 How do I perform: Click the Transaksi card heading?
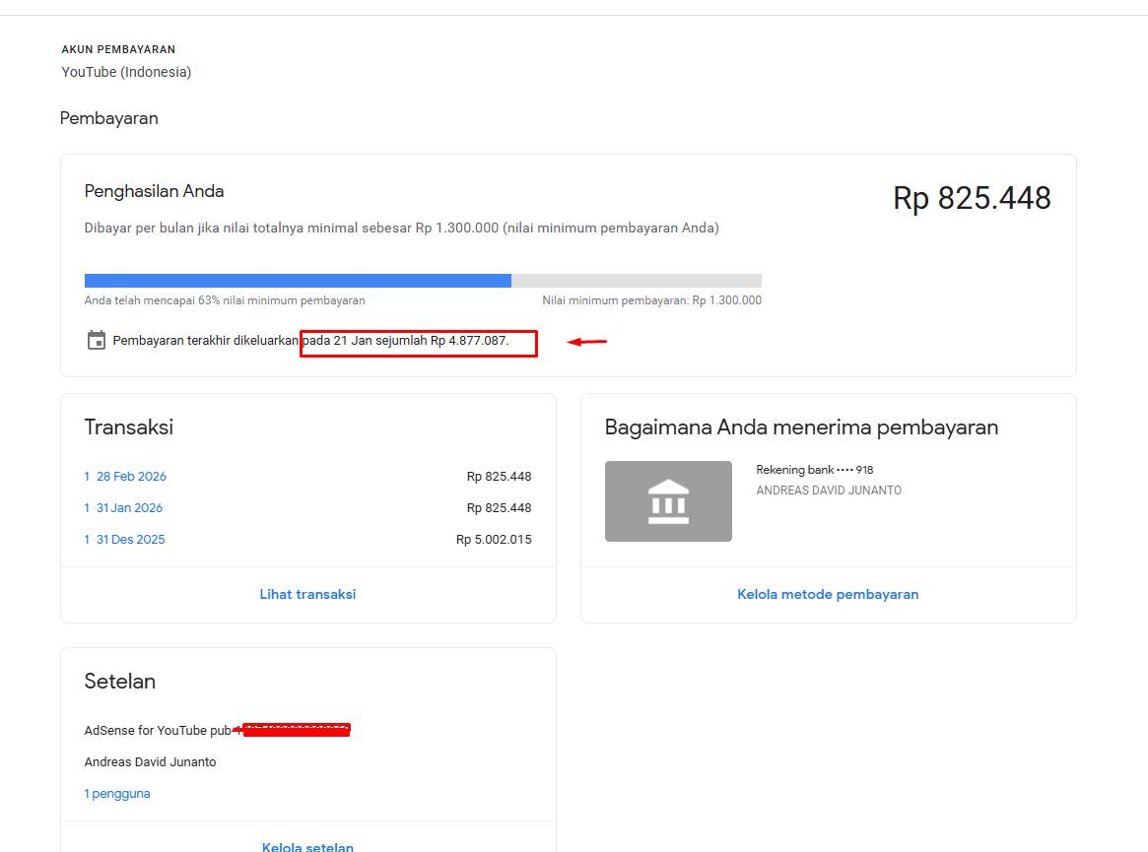pyautogui.click(x=129, y=427)
